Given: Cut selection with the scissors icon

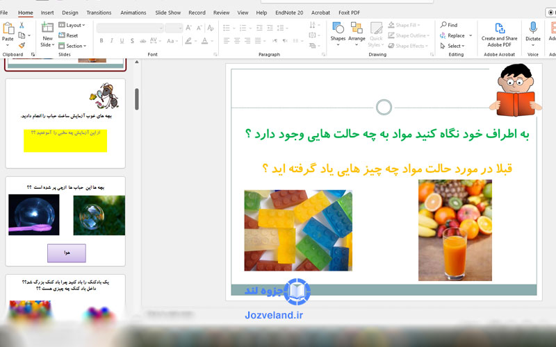Looking at the screenshot, I should point(22,26).
